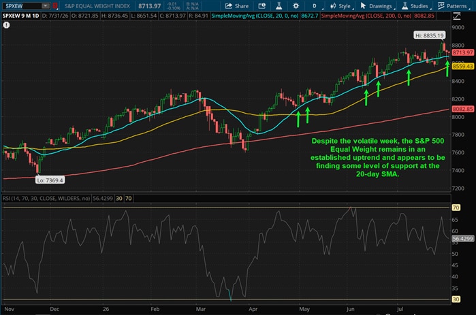Screen dimensions: 476x315
Task: Click the 'D: 7/31/26' date readout
Action: click(55, 16)
